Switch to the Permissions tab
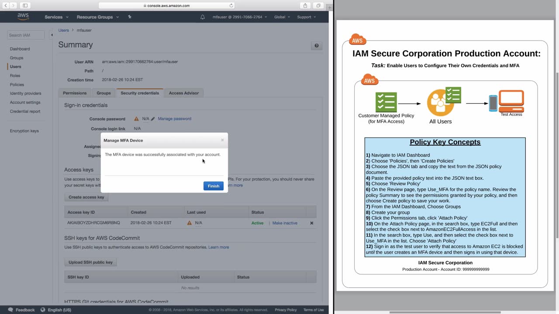The width and height of the screenshot is (559, 314). click(x=75, y=93)
